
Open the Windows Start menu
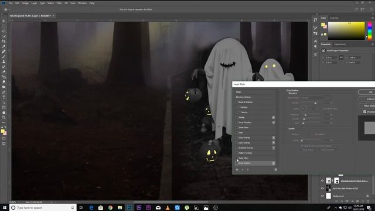[x=5, y=207]
